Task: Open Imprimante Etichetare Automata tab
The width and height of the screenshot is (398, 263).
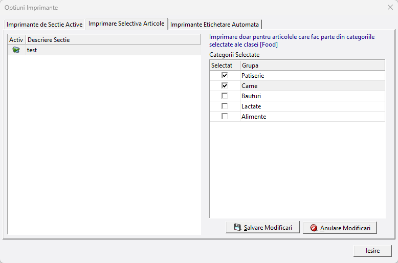Action: (x=214, y=25)
